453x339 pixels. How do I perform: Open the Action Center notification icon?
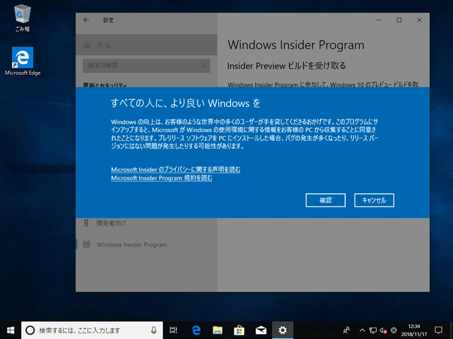(439, 330)
